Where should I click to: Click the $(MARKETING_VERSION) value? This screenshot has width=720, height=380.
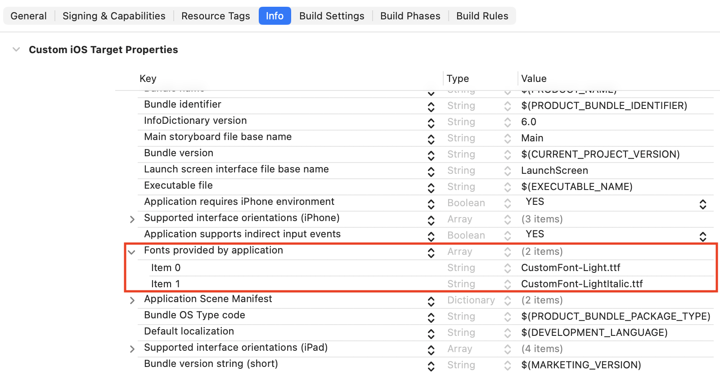coord(581,365)
